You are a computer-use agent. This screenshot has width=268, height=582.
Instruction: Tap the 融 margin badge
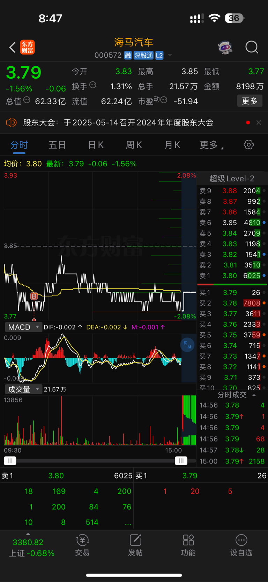(x=128, y=55)
